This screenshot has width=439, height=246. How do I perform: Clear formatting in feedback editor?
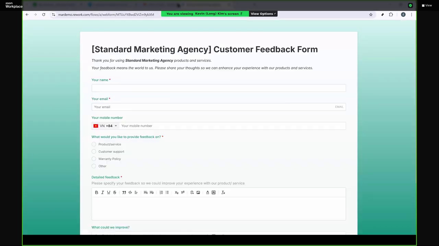click(223, 192)
